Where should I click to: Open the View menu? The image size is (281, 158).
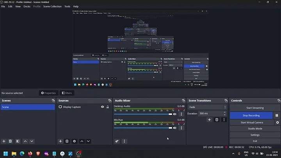18,7
